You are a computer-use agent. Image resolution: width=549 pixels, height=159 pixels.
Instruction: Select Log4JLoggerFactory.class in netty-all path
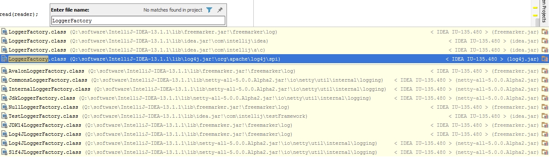pyautogui.click(x=274, y=143)
